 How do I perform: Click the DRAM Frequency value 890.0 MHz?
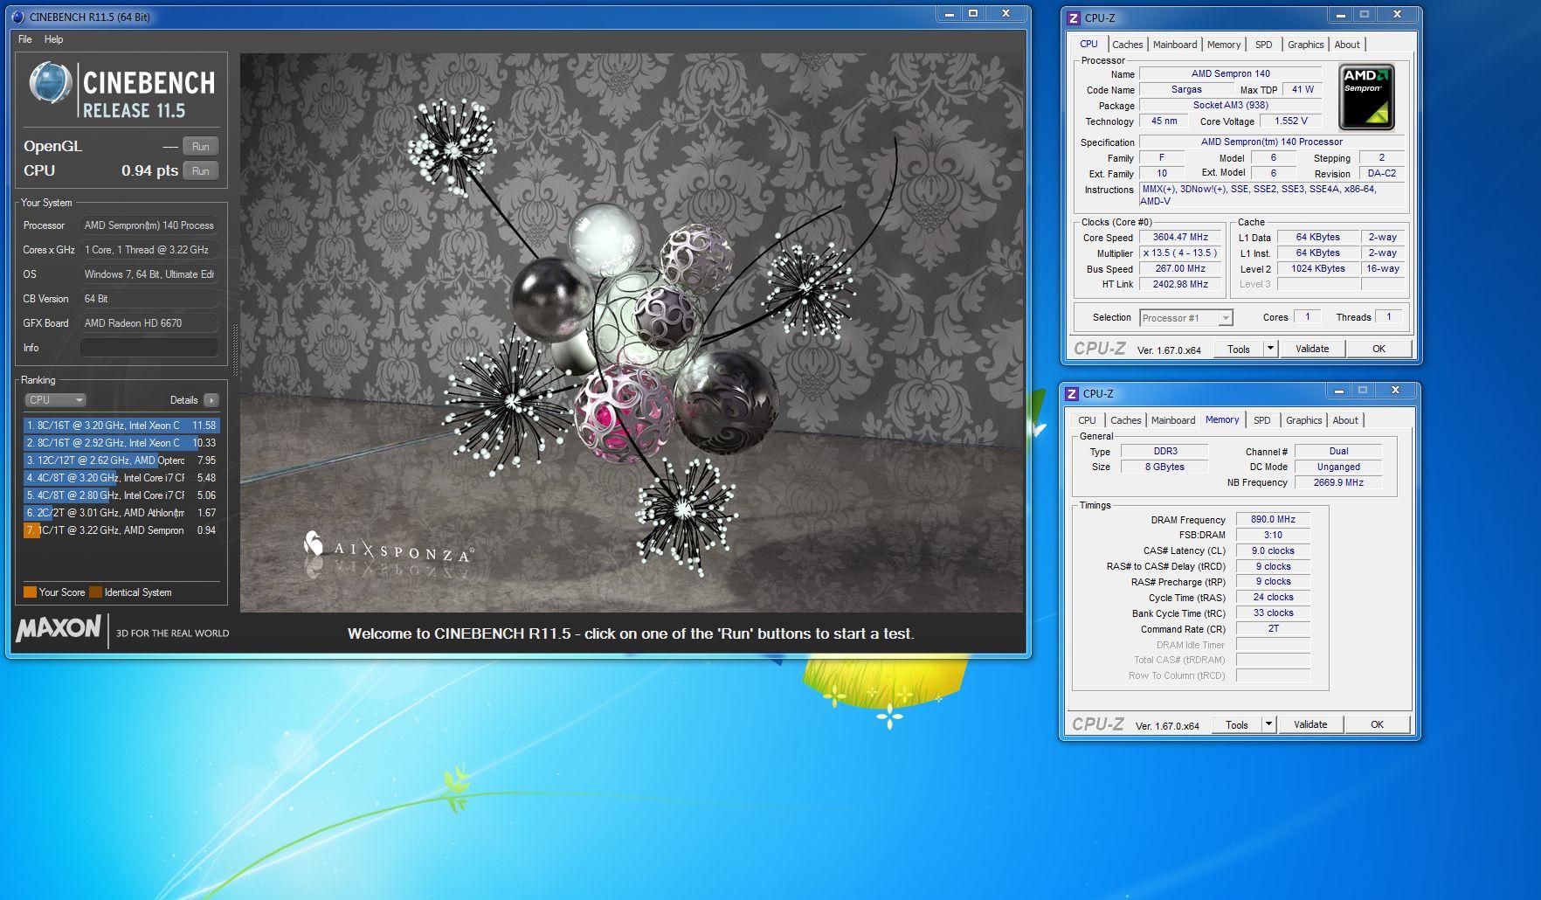click(x=1273, y=519)
